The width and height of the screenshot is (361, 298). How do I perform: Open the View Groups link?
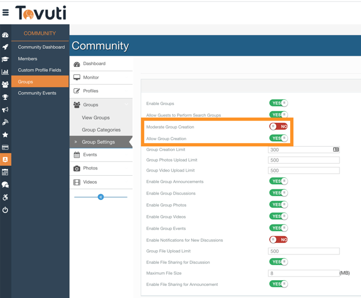coord(95,118)
